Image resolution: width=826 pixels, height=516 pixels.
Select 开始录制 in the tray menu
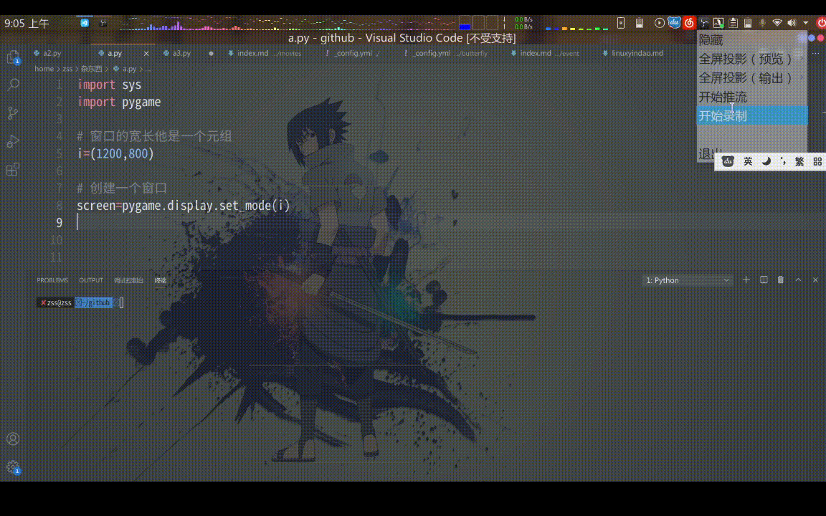[751, 116]
